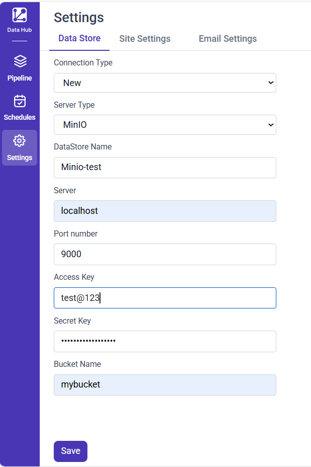Focus the Server field containing localhost
Image resolution: width=311 pixels, height=467 pixels.
coord(165,211)
